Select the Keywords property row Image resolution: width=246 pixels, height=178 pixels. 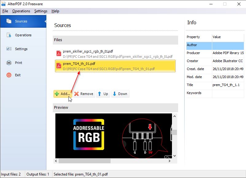point(215,94)
